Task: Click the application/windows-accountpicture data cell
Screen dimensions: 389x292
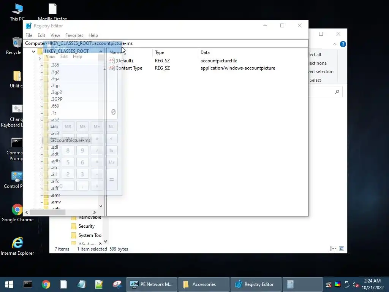Action: pos(238,68)
